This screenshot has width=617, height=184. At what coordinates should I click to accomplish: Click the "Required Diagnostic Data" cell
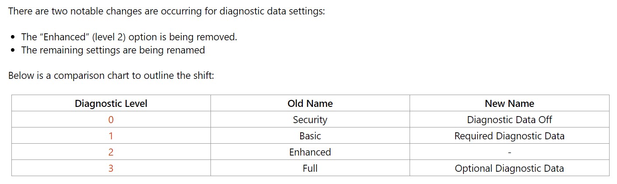coord(509,136)
